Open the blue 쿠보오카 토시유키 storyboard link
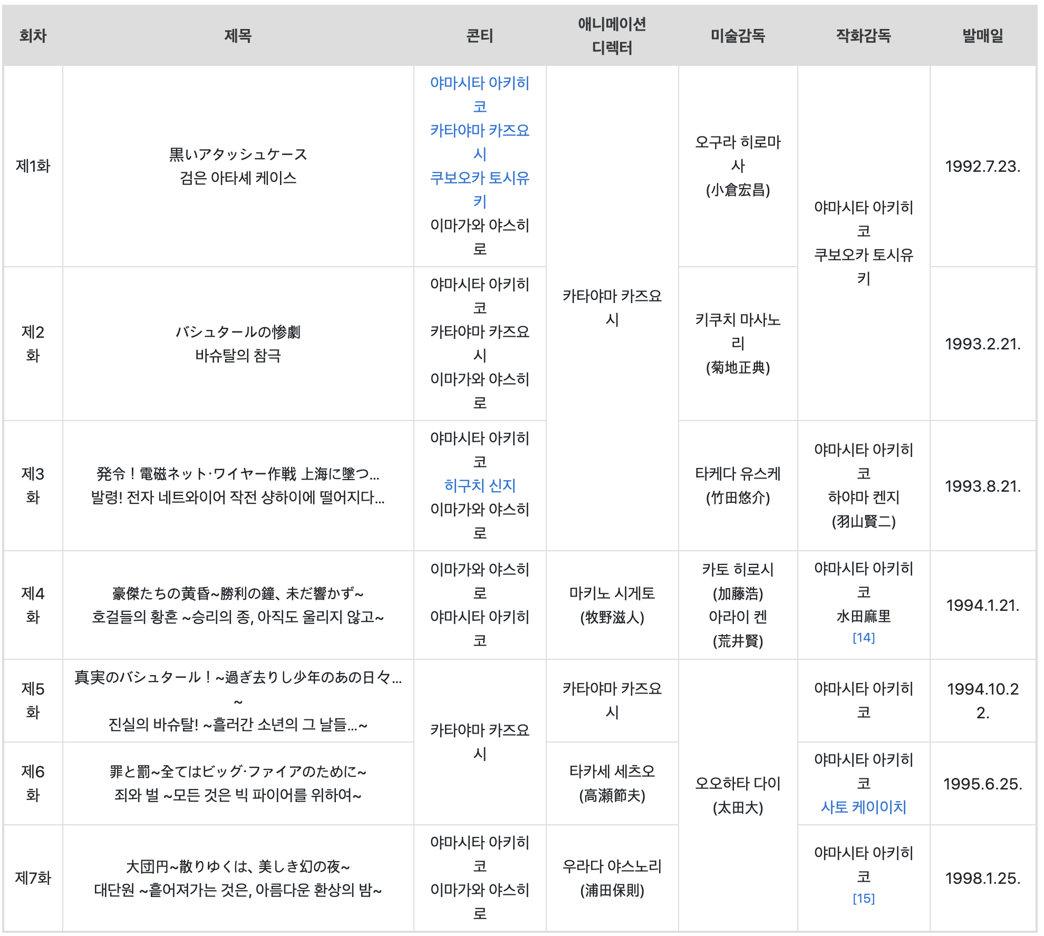Image resolution: width=1044 pixels, height=936 pixels. 479,178
